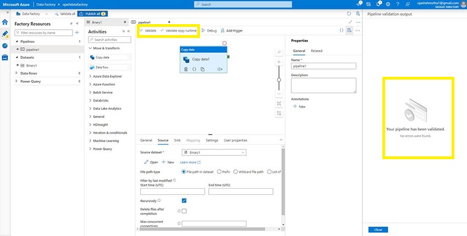Zoom out on the pipeline canvas
Screen dimensions: 467x236
pyautogui.click(x=279, y=94)
